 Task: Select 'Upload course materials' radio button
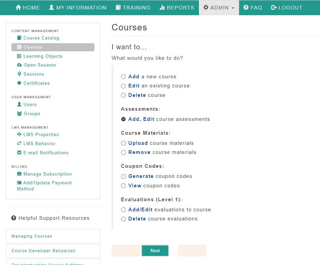tap(123, 143)
